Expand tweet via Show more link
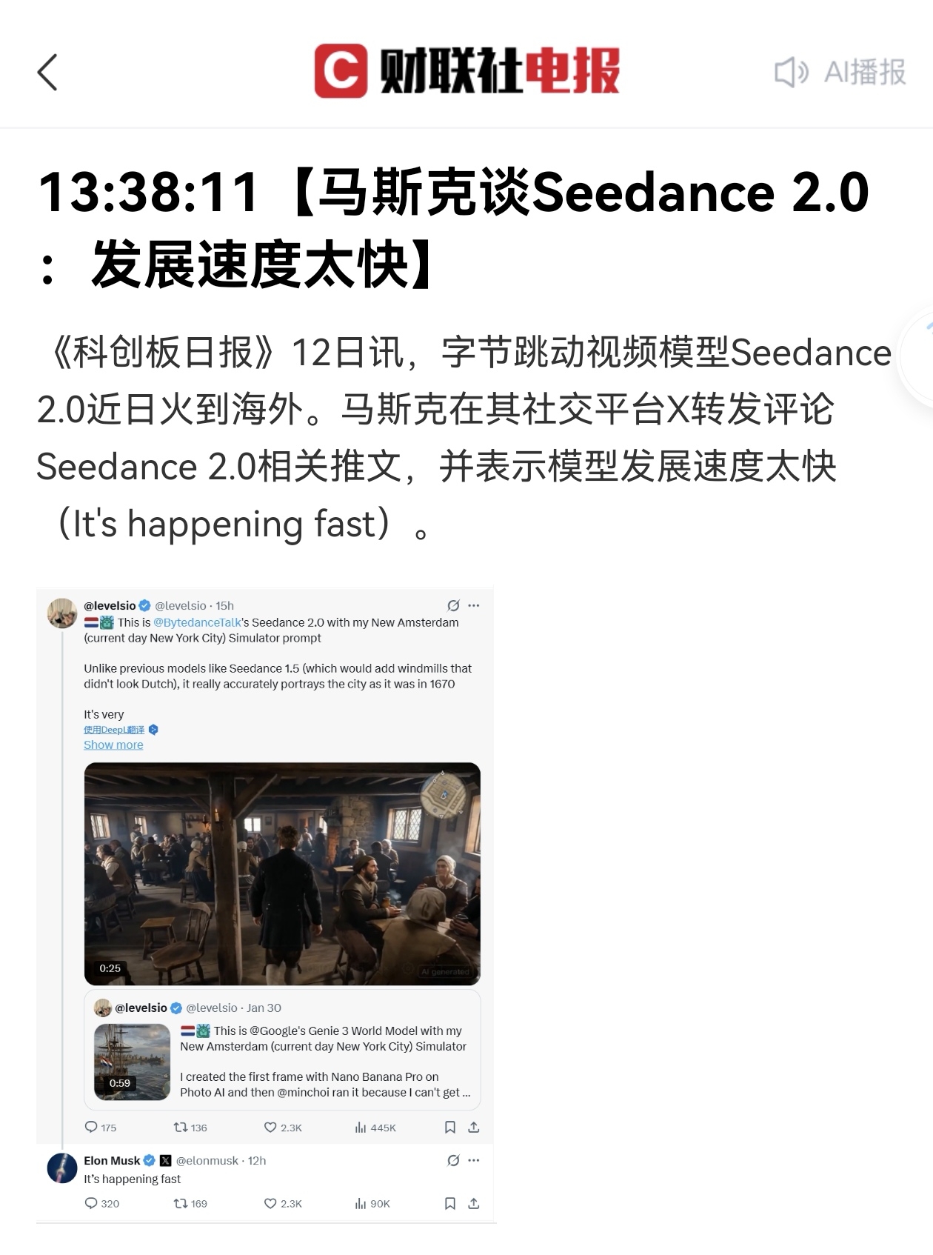The height and width of the screenshot is (1255, 933). (113, 745)
